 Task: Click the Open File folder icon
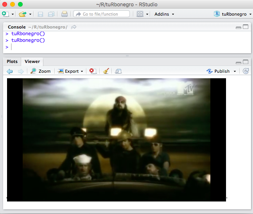click(x=23, y=14)
